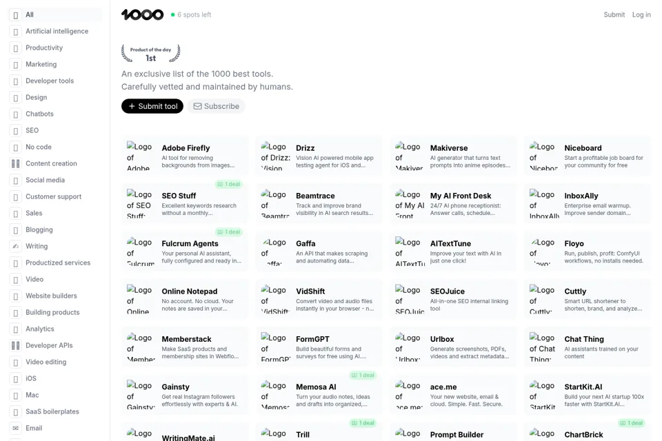
Task: Click the Adobe Firefly logo image
Action: [x=141, y=156]
